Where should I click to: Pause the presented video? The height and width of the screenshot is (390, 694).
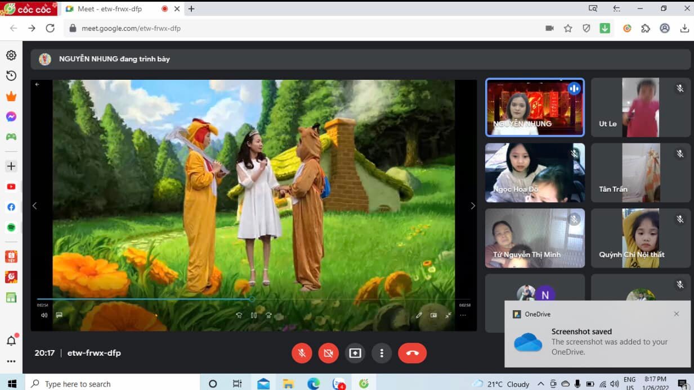(x=254, y=315)
